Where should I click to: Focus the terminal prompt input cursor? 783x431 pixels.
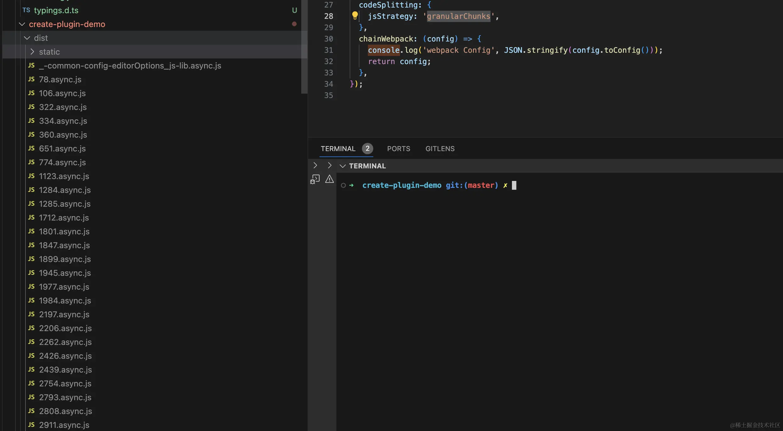(514, 185)
